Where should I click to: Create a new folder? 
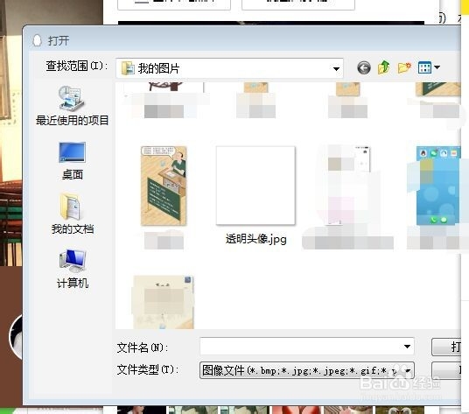coord(404,67)
